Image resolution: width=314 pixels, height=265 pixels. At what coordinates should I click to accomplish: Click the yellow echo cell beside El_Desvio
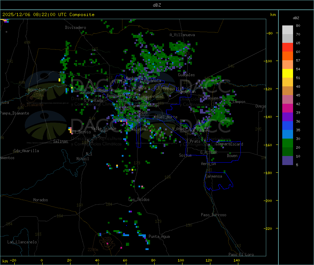coord(70,130)
